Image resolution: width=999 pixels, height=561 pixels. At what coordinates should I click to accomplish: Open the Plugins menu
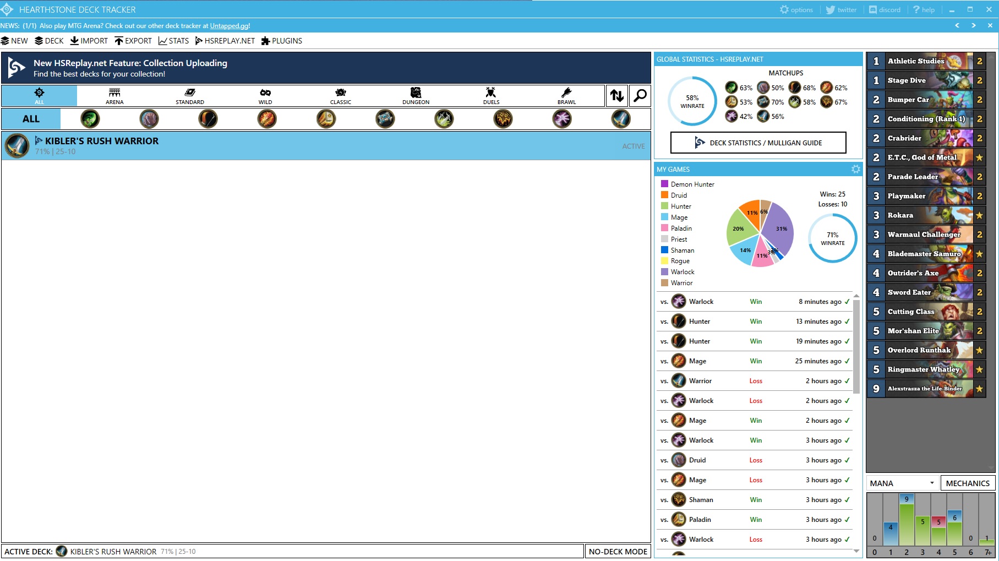(282, 41)
